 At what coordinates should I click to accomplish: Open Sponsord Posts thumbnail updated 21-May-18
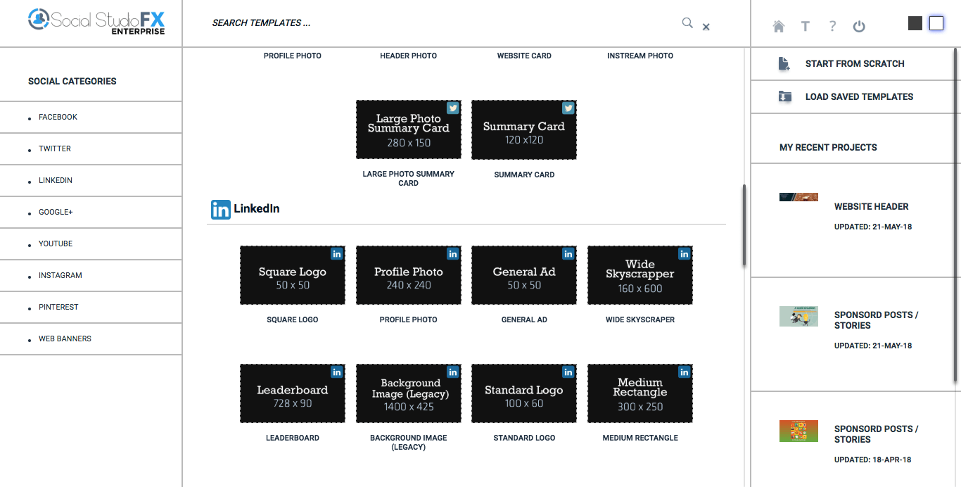pos(798,316)
